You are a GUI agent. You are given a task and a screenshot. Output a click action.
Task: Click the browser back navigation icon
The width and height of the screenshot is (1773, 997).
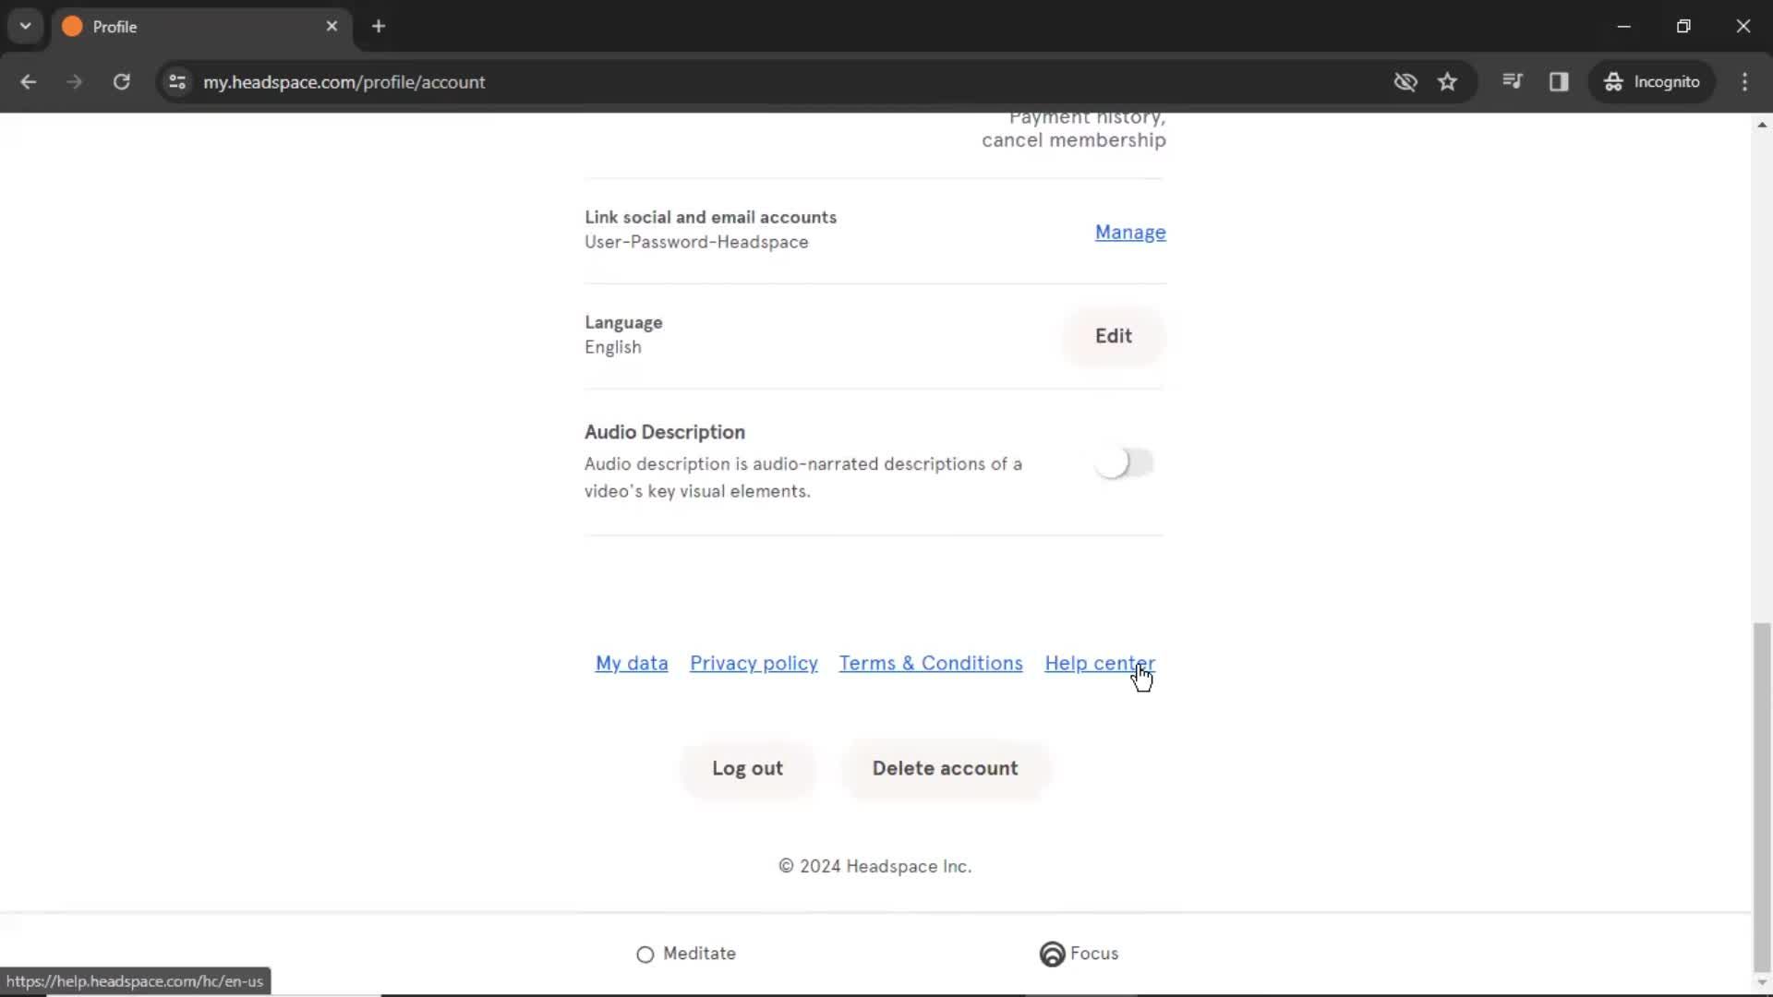click(x=28, y=81)
